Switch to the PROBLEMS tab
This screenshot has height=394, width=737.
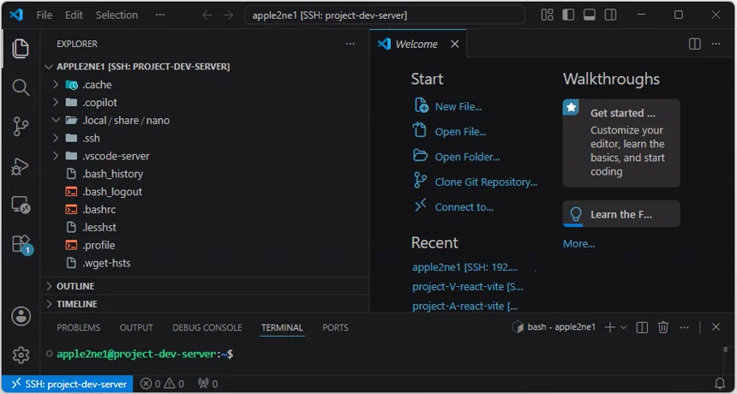tap(79, 327)
